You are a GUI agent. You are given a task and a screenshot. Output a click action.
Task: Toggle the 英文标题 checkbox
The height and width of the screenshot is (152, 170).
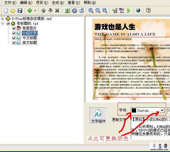tap(14, 43)
